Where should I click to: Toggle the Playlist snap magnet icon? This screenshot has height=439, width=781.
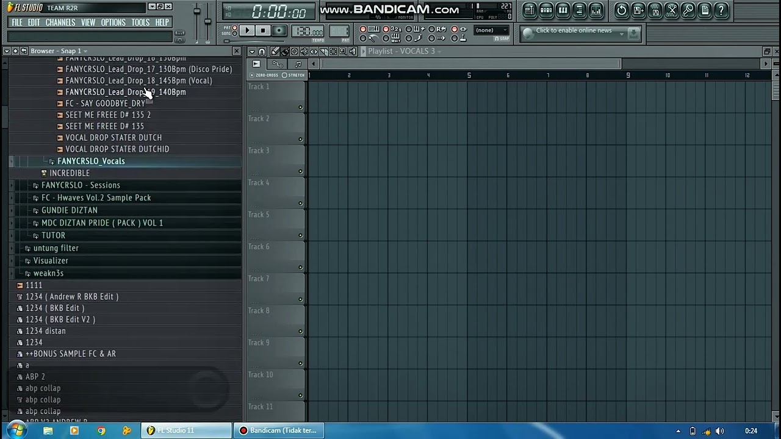click(x=262, y=51)
